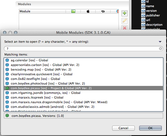Select the id element in outline

[147, 1]
